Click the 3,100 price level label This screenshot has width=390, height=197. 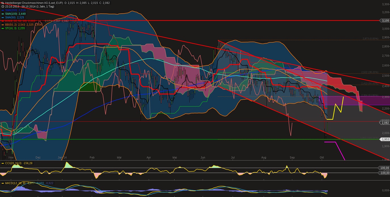click(385, 20)
